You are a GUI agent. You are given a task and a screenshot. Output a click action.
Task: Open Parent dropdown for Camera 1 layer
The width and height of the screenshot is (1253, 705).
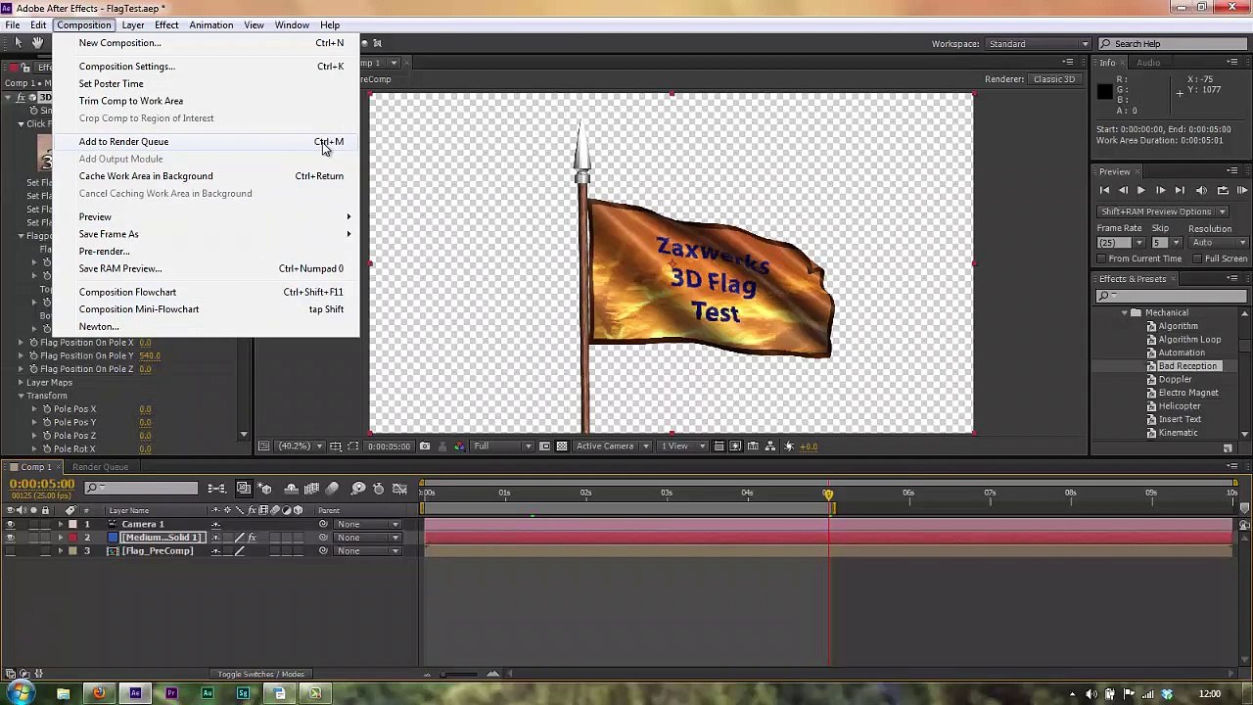tap(367, 524)
